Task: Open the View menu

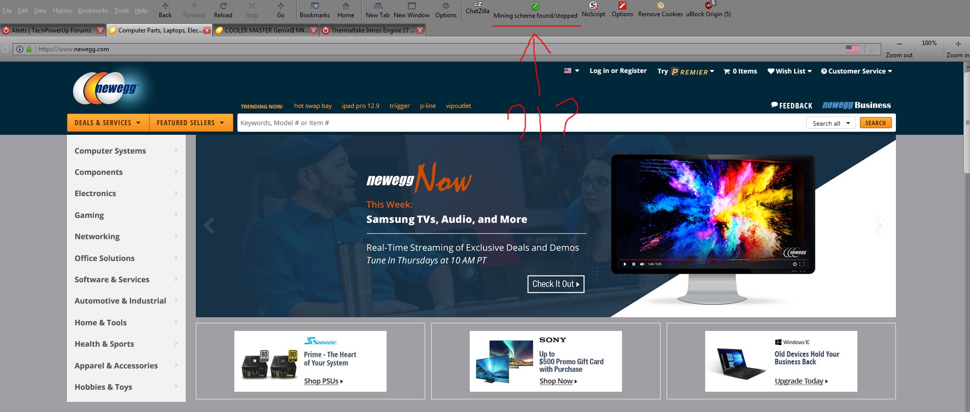Action: [40, 11]
